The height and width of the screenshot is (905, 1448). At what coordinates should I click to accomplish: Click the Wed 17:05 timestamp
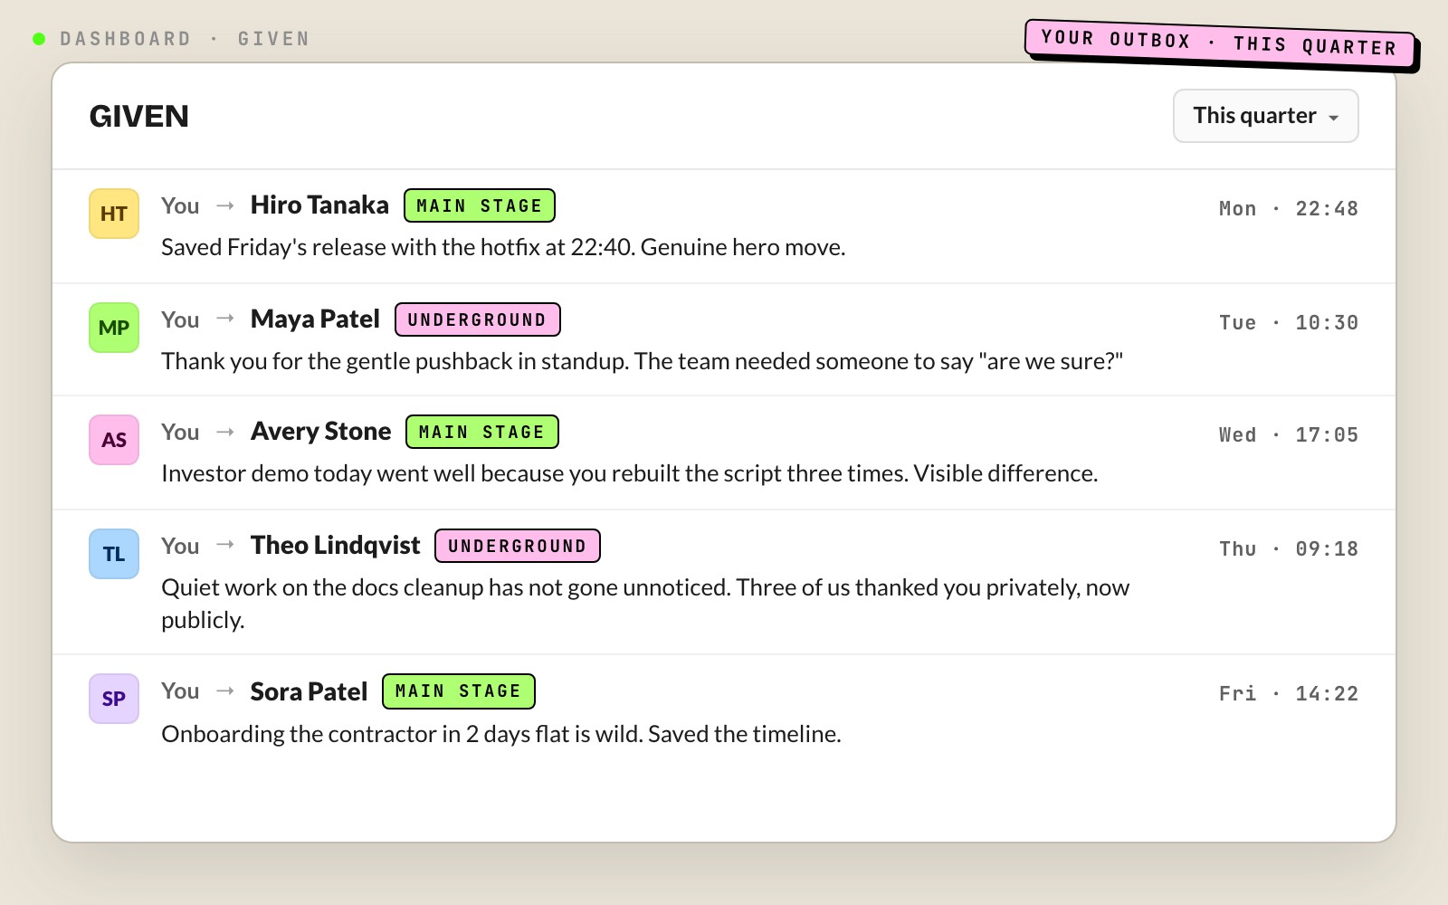coord(1289,435)
